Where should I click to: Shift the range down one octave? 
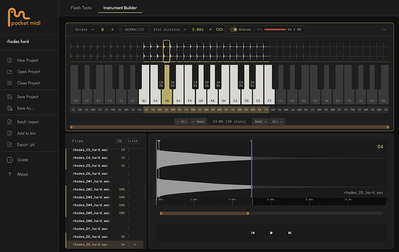click(182, 121)
